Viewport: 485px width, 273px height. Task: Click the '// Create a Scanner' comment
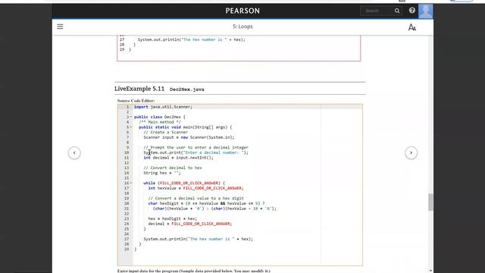coord(165,132)
